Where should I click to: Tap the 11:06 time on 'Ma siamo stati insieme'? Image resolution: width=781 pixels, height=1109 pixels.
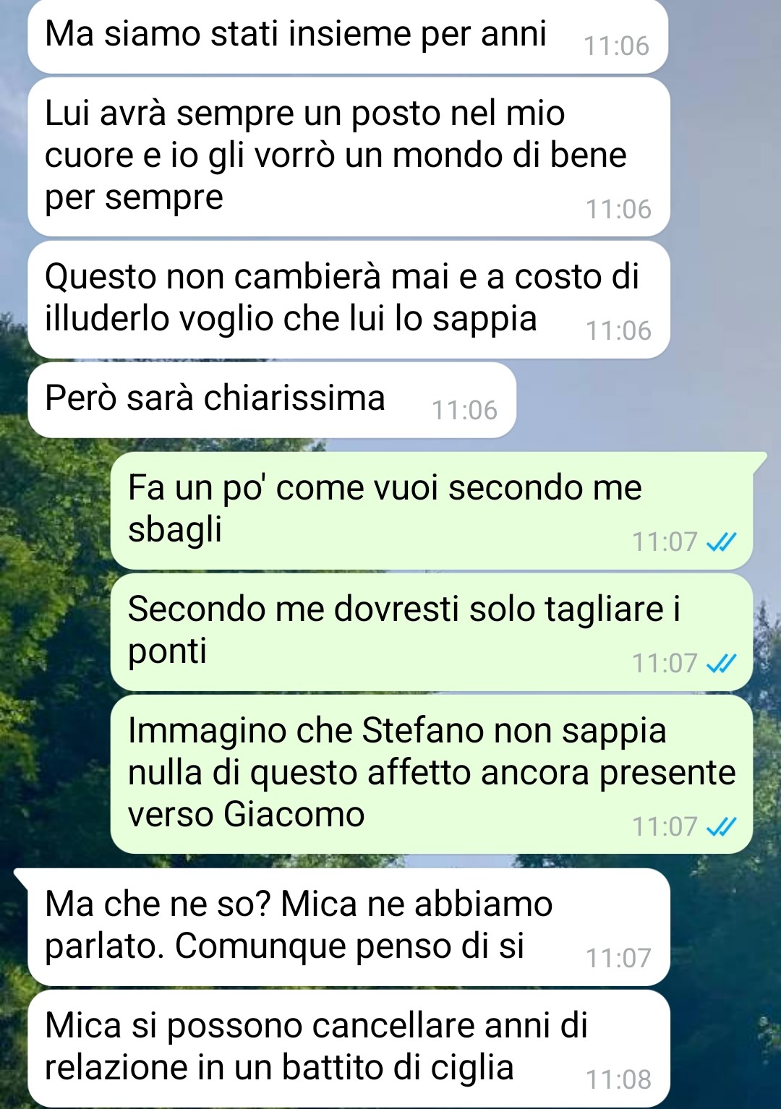tap(616, 46)
